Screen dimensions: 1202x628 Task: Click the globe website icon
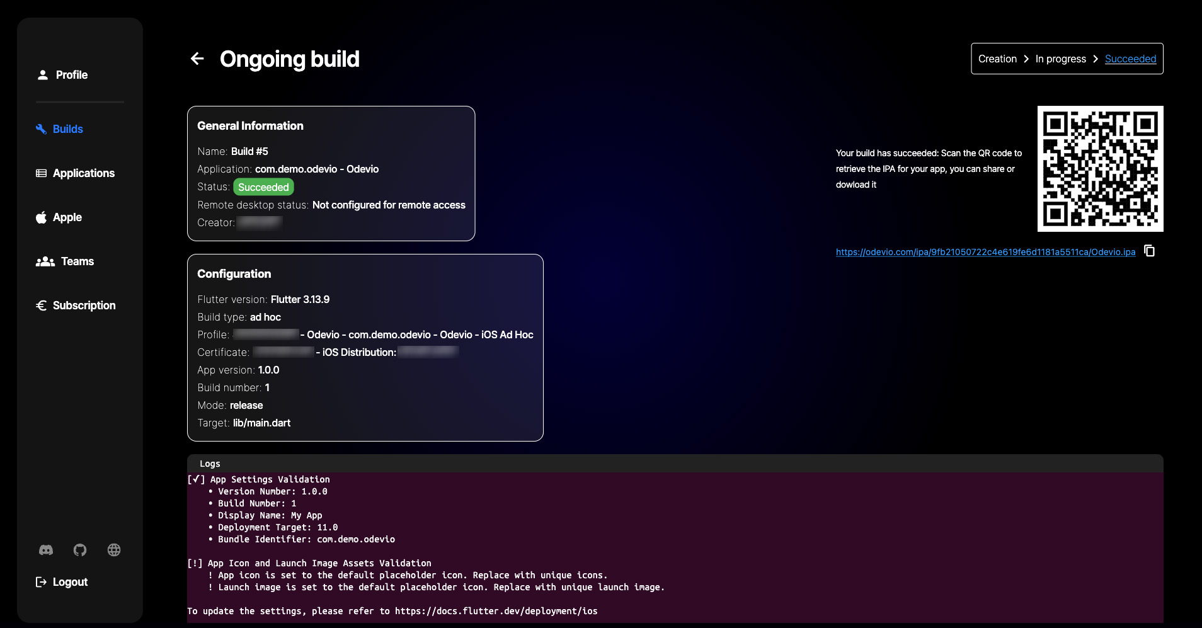[x=114, y=550]
